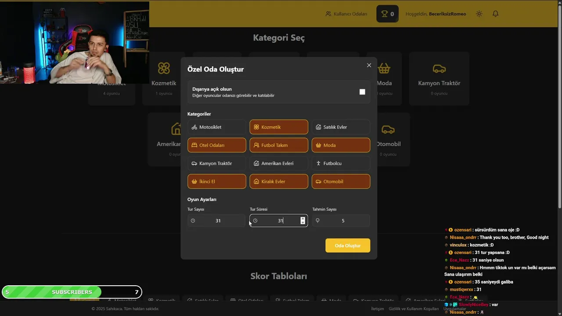This screenshot has width=562, height=316.
Task: Close the Özel Oda Oluştur dialog
Action: coord(369,65)
